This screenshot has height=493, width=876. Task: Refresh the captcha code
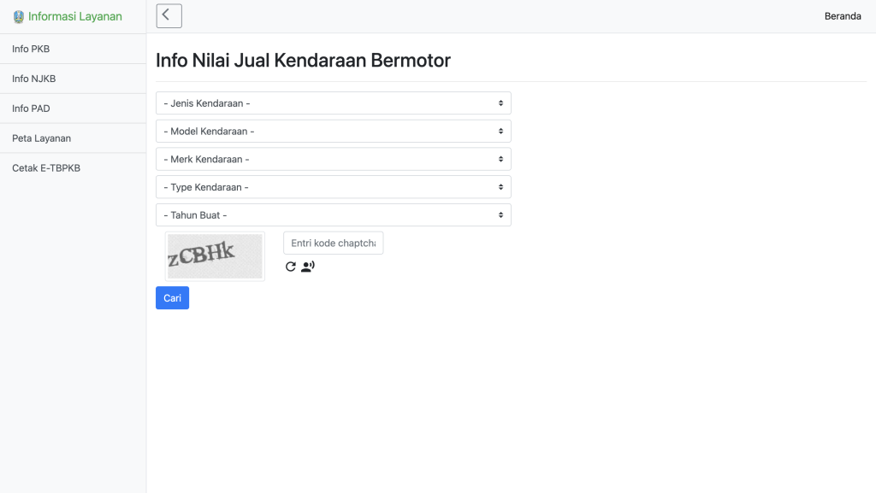291,267
